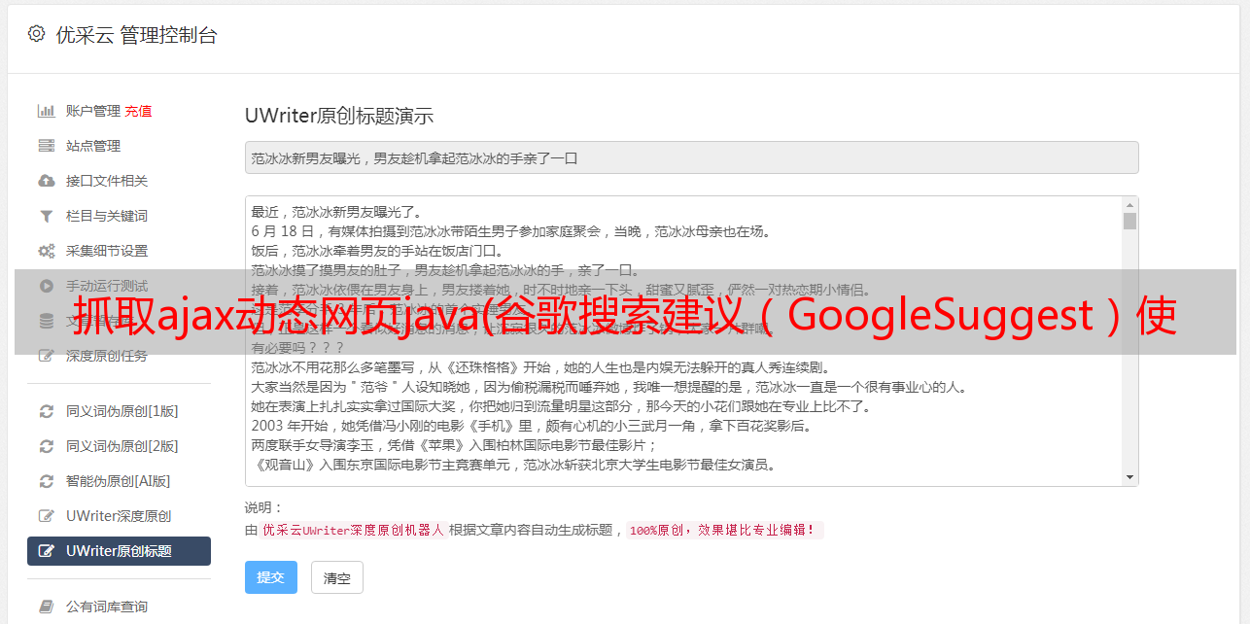Click the textarea scrollbar thumb
This screenshot has height=624, width=1250.
tap(1129, 221)
